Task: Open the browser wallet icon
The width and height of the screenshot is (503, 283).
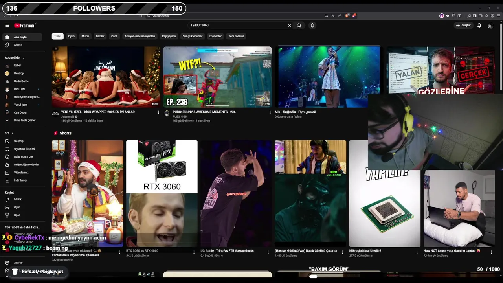Action: pos(481,16)
